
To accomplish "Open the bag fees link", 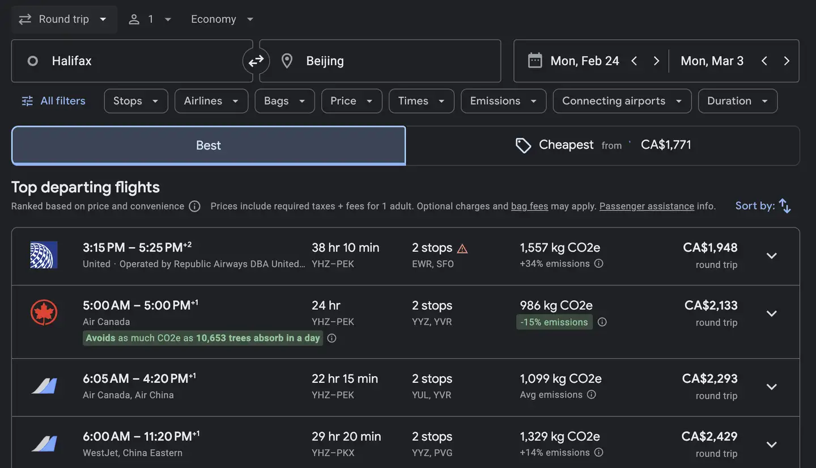I will coord(529,206).
